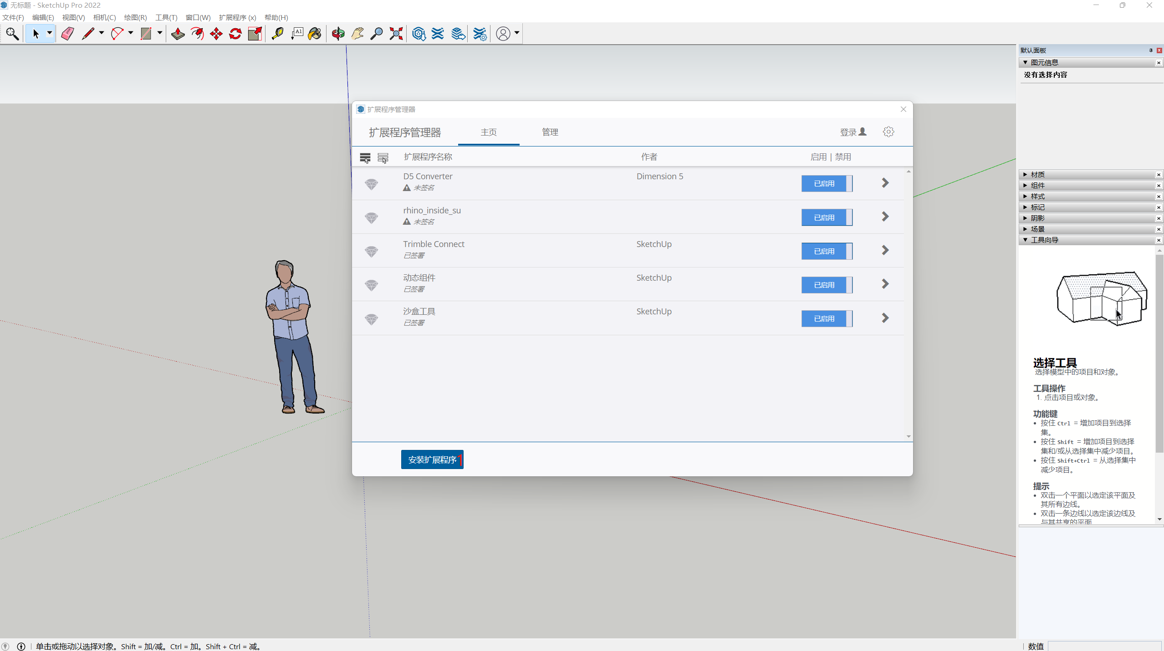Open the 窗口(W) menu
This screenshot has height=651, width=1164.
[x=198, y=17]
